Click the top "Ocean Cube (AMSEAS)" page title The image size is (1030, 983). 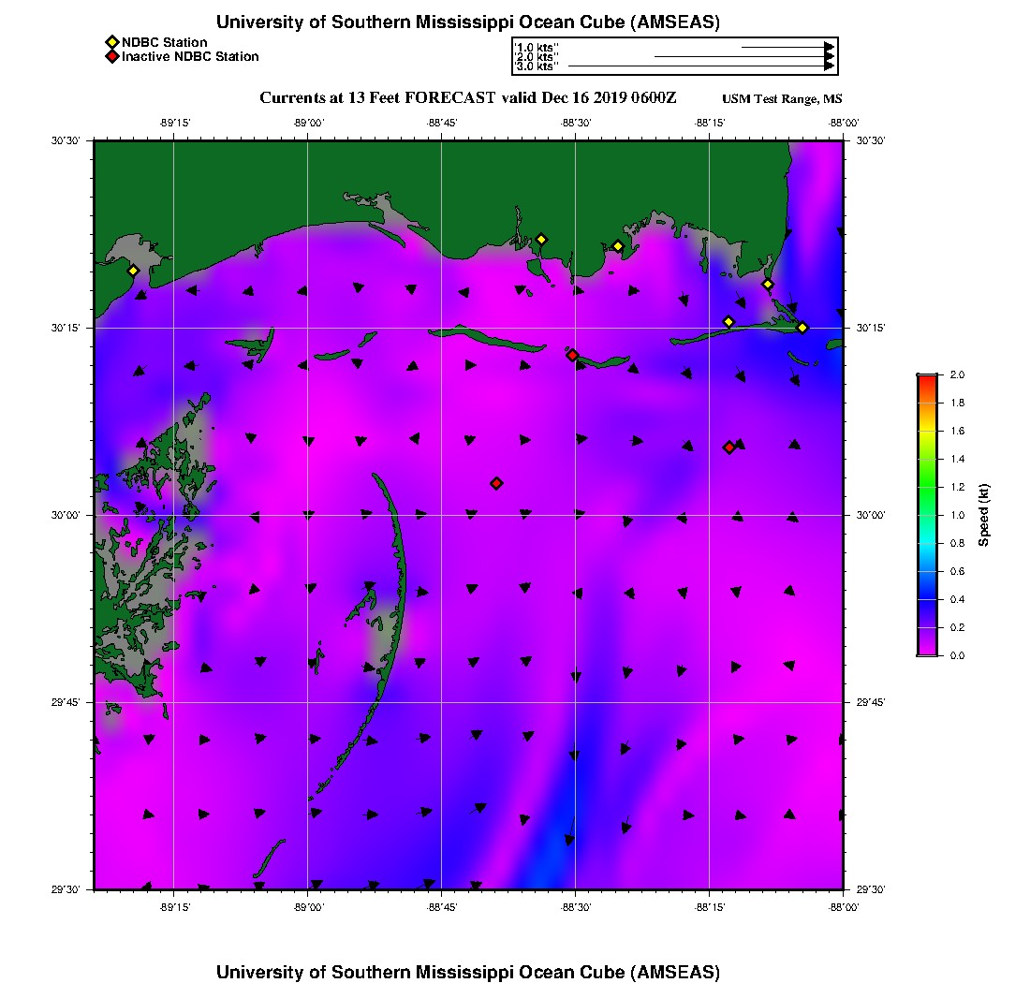[x=467, y=22]
